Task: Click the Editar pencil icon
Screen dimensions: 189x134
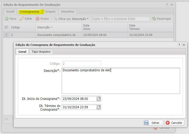Action: pos(22,19)
